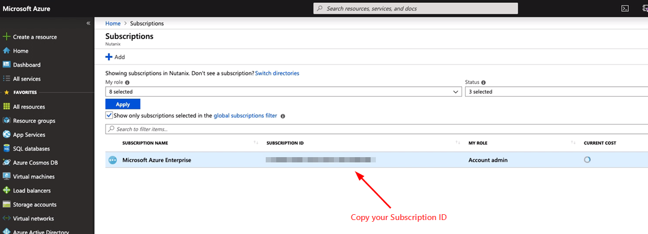The width and height of the screenshot is (648, 234).
Task: Open the My role 8 selected dropdown
Action: point(283,91)
